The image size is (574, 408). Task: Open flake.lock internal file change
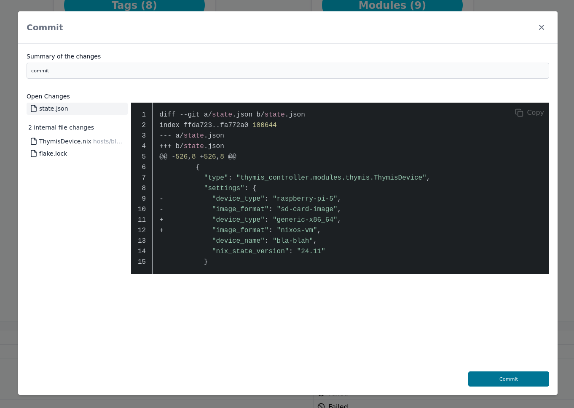click(77, 154)
